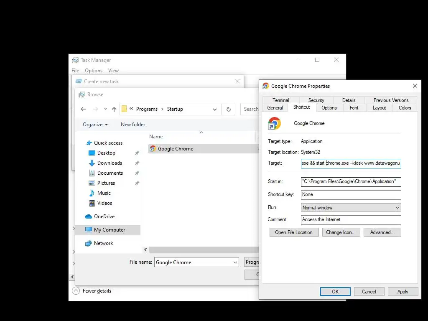The height and width of the screenshot is (321, 428).
Task: Click the Advanced button
Action: point(382,232)
